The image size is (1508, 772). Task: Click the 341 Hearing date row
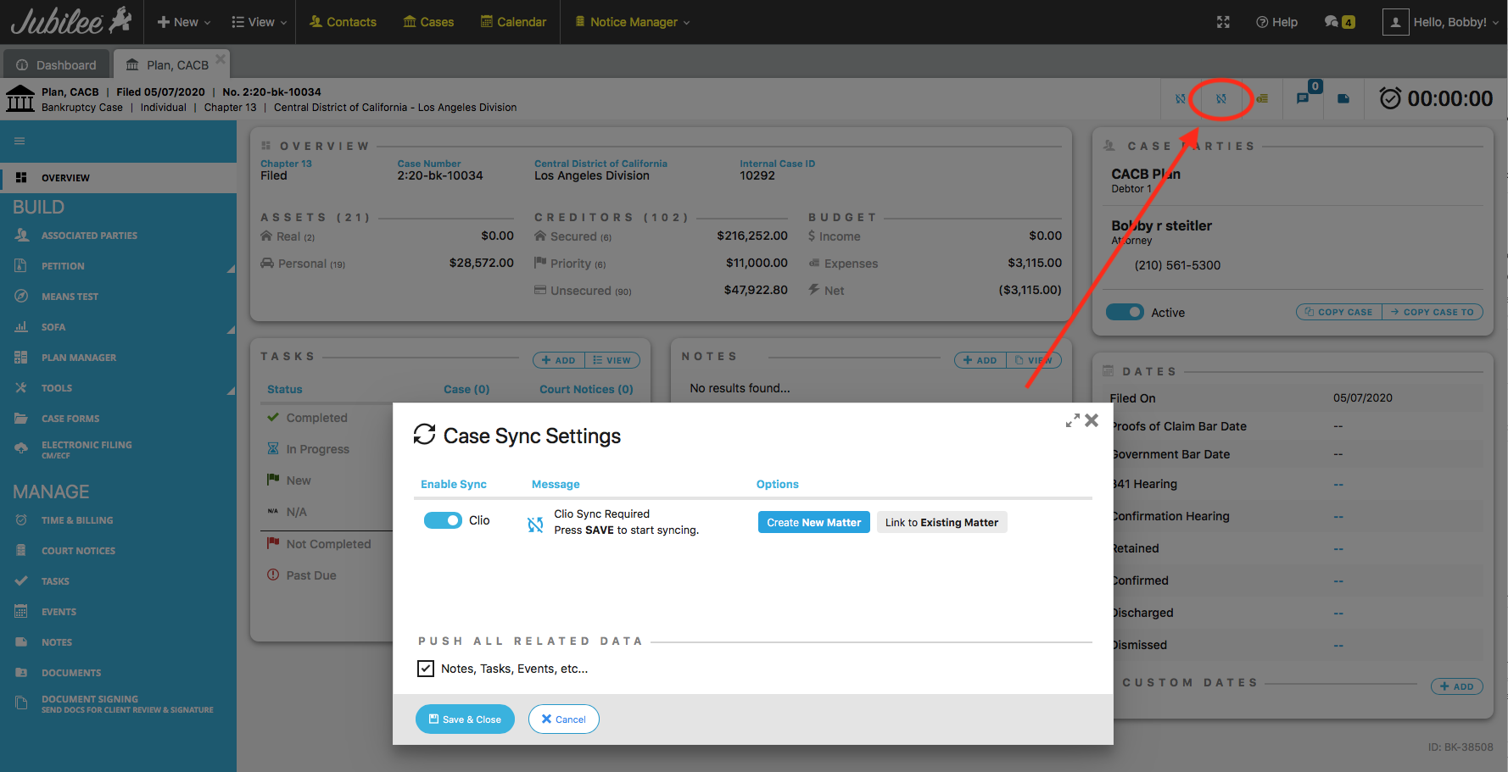(x=1296, y=484)
